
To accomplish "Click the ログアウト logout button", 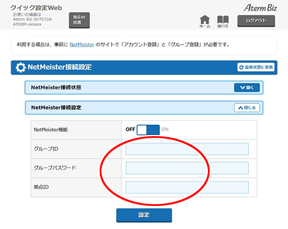I will 256,21.
